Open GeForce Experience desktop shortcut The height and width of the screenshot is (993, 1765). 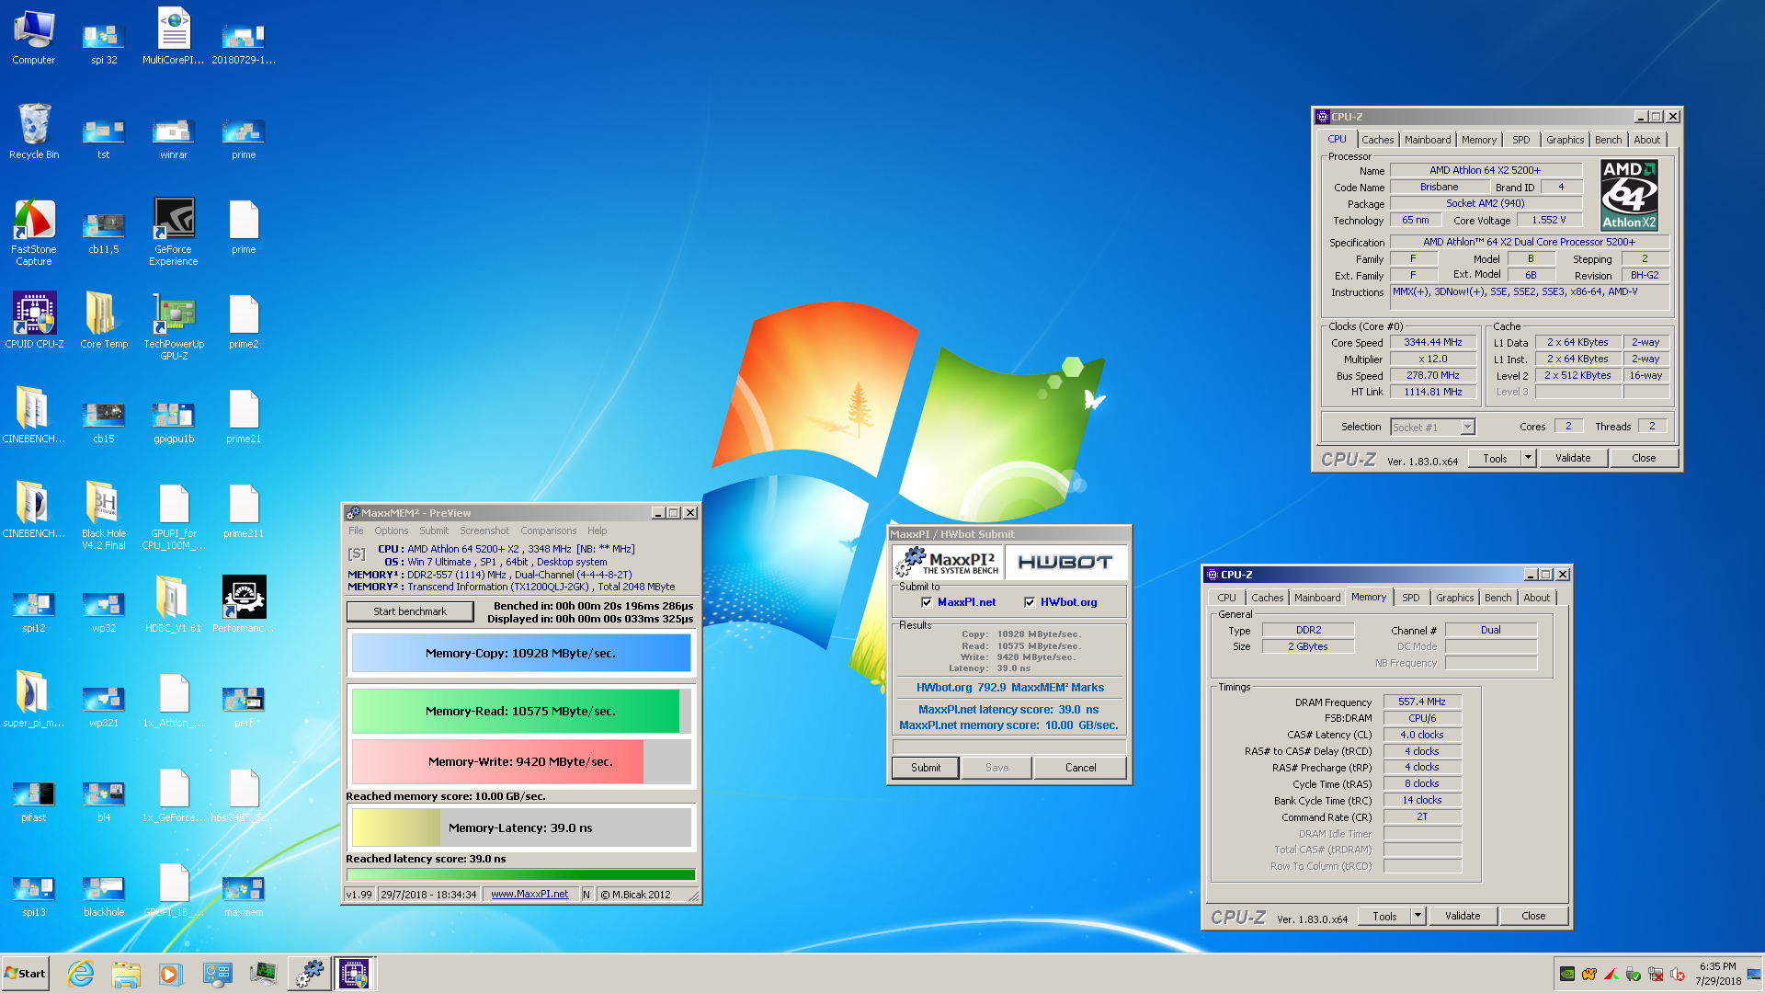(174, 232)
